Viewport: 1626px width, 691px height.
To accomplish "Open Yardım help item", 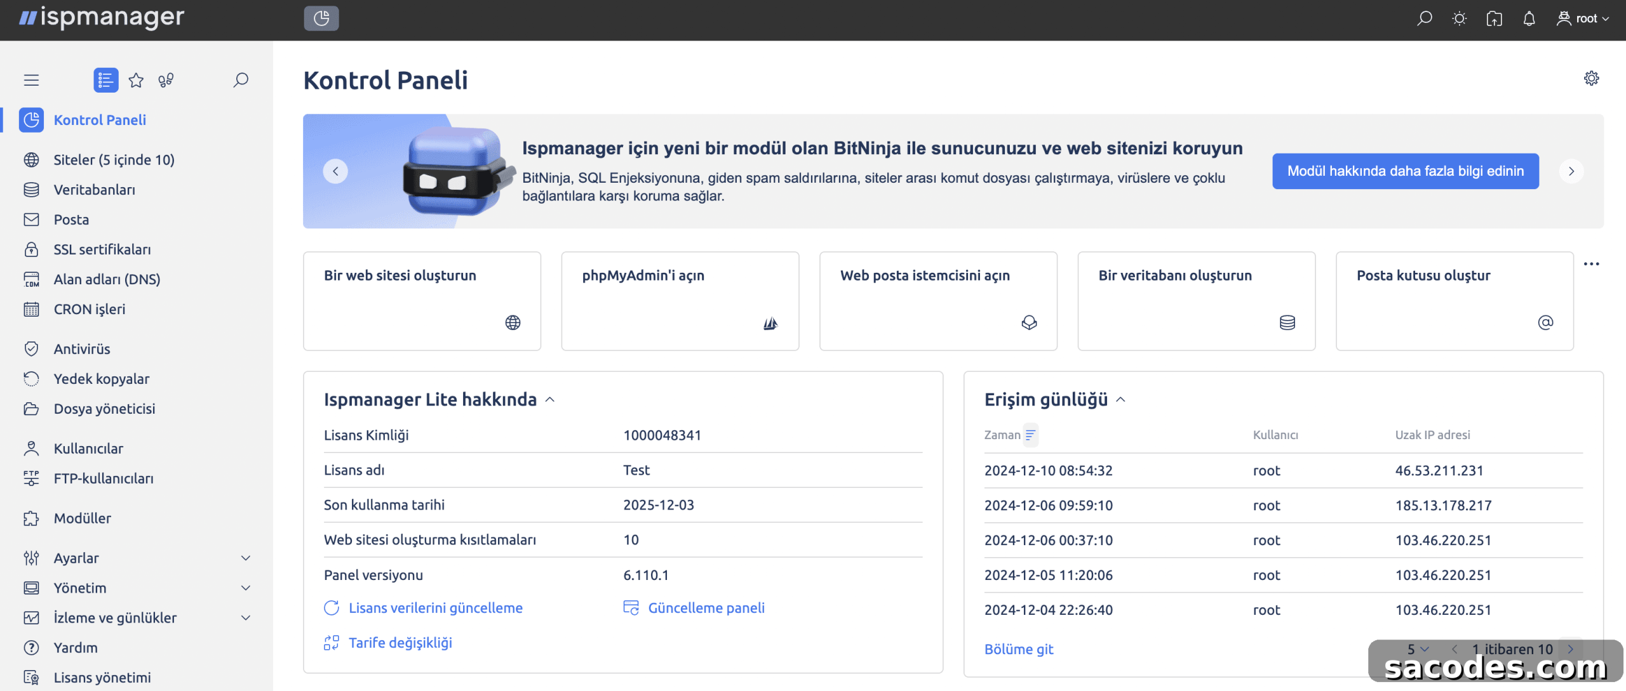I will [x=76, y=648].
